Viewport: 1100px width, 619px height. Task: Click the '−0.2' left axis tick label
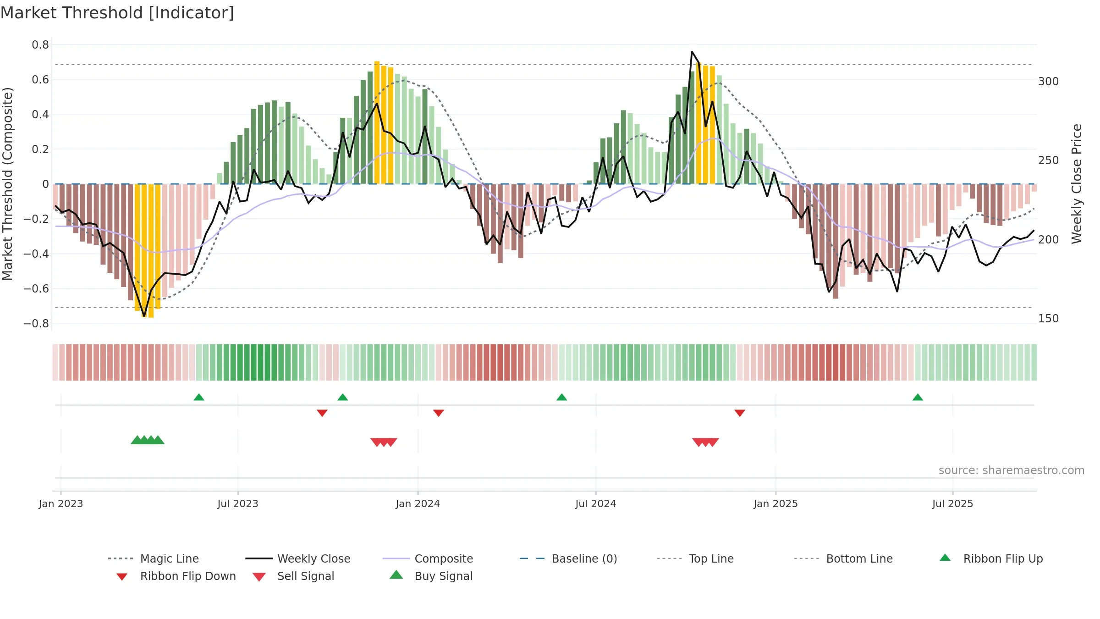click(x=36, y=219)
